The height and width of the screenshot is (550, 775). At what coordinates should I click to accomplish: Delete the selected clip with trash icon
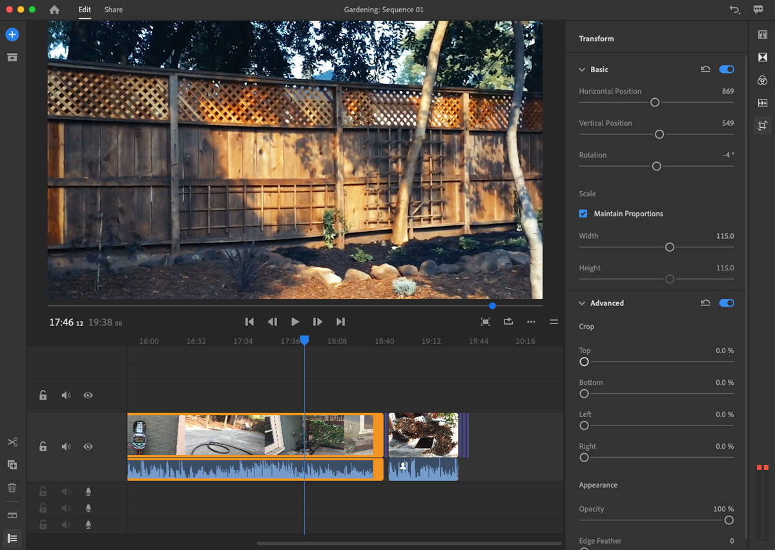tap(12, 487)
